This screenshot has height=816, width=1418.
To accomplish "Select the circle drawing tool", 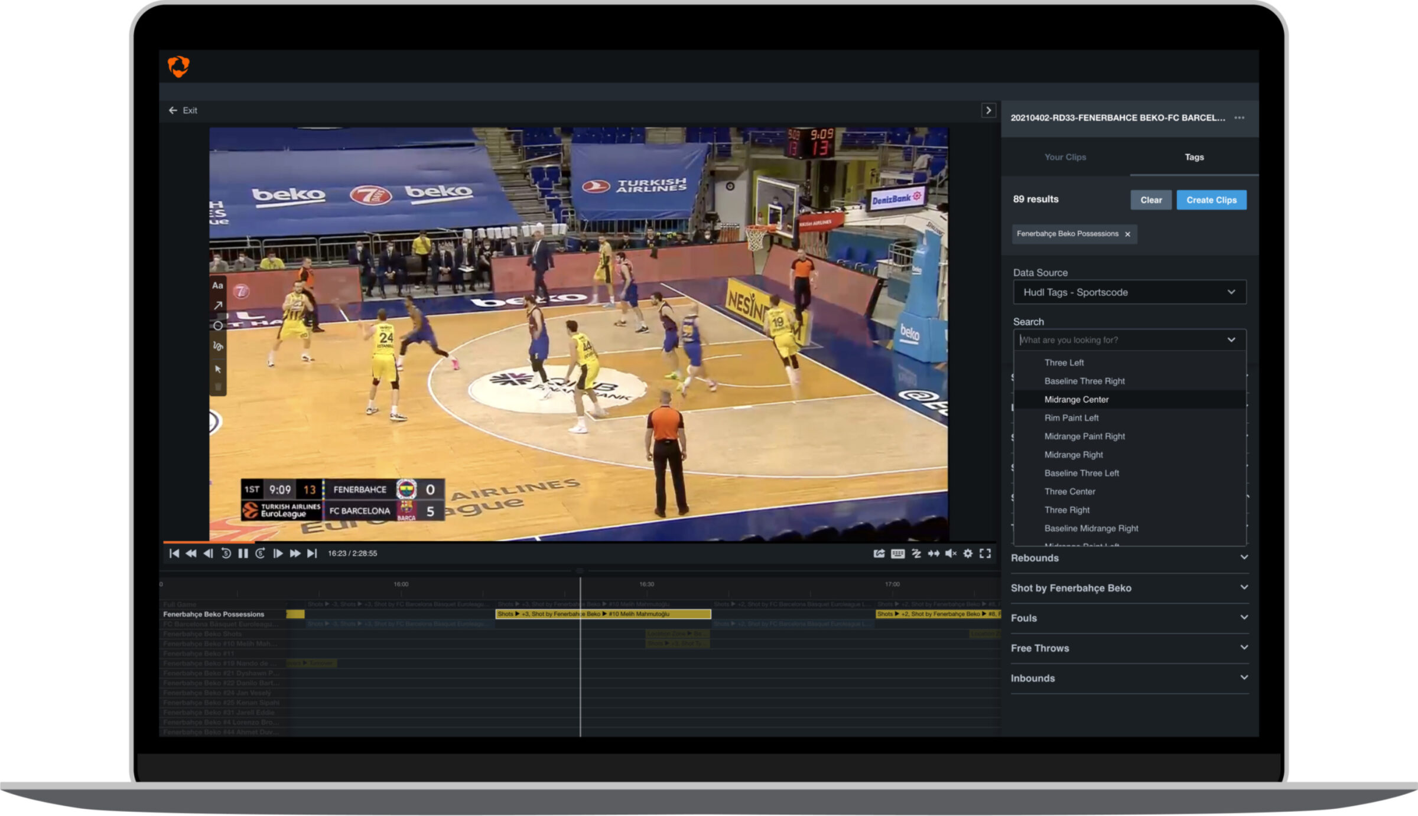I will tap(217, 326).
